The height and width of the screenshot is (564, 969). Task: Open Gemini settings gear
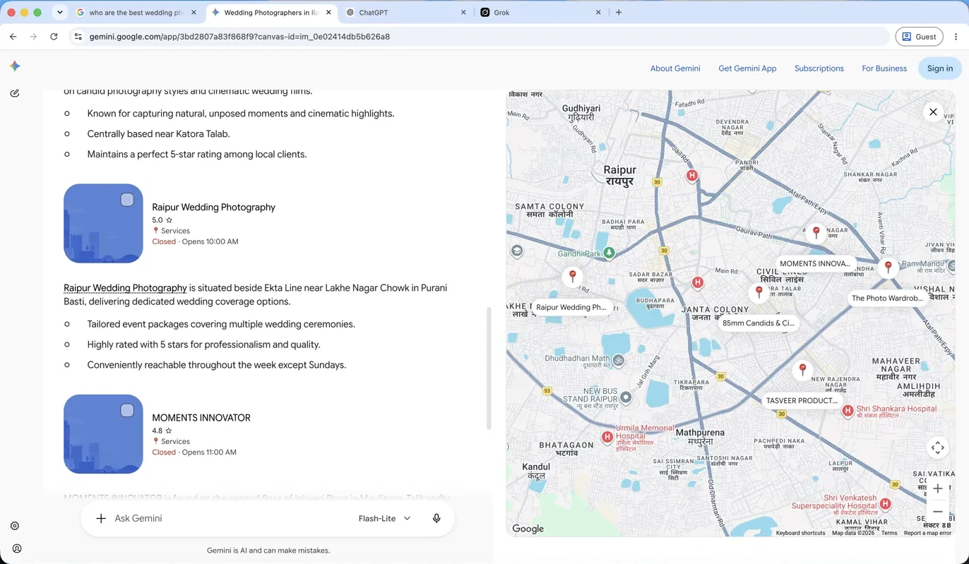pos(15,526)
